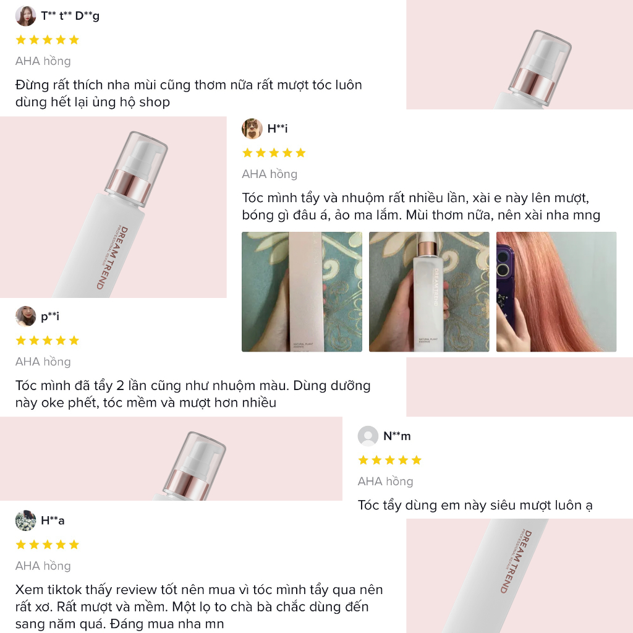Click the username N**m
This screenshot has height=633, width=633.
pos(397,436)
